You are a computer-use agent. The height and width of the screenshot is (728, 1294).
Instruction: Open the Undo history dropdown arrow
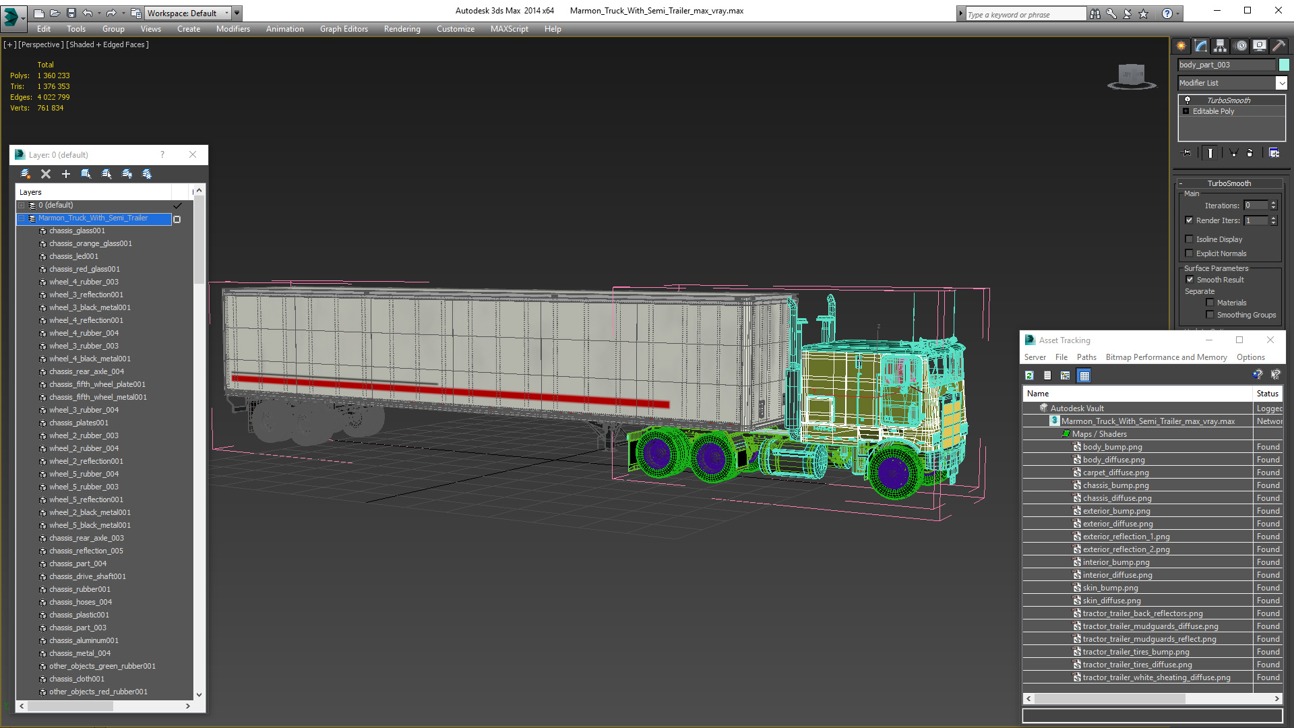point(99,13)
